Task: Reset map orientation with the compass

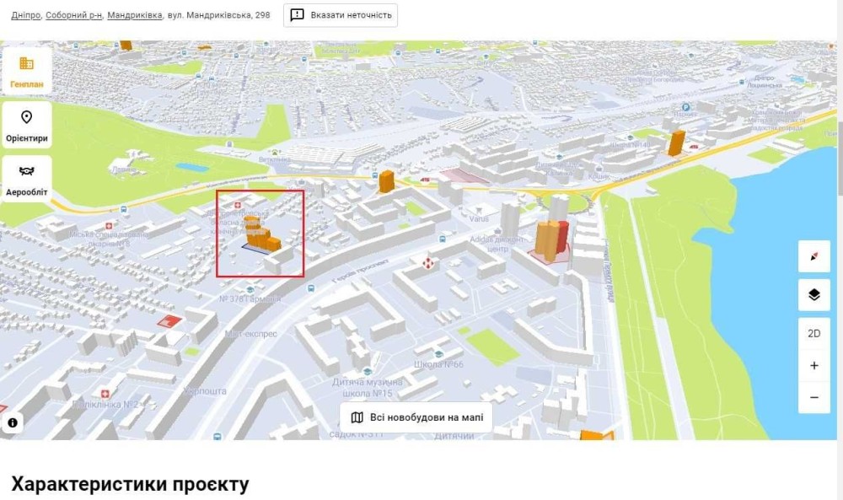Action: point(813,257)
